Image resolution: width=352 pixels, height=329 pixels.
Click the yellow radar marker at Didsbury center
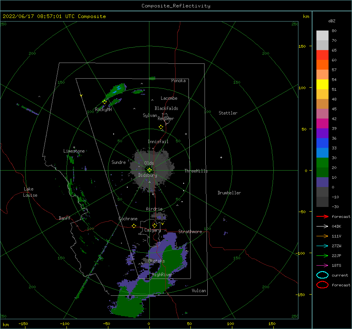(149, 170)
